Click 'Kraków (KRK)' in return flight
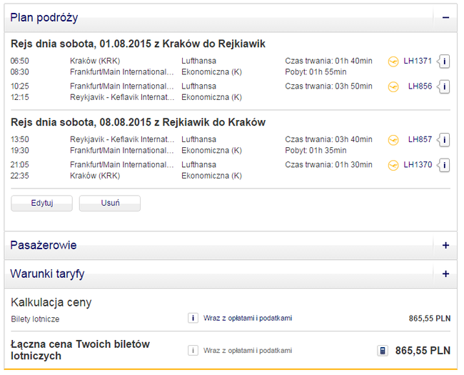Screen dimensions: 464x375 95,176
